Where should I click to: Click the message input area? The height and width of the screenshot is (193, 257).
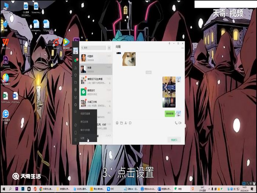(x=148, y=131)
